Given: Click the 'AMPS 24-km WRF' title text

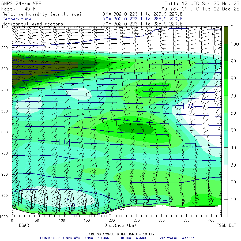Looking at the screenshot, I should click(21, 3).
